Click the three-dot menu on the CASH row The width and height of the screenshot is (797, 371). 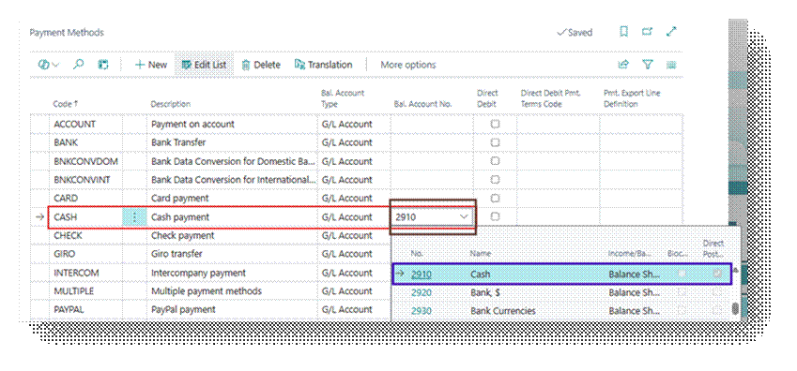pos(134,217)
